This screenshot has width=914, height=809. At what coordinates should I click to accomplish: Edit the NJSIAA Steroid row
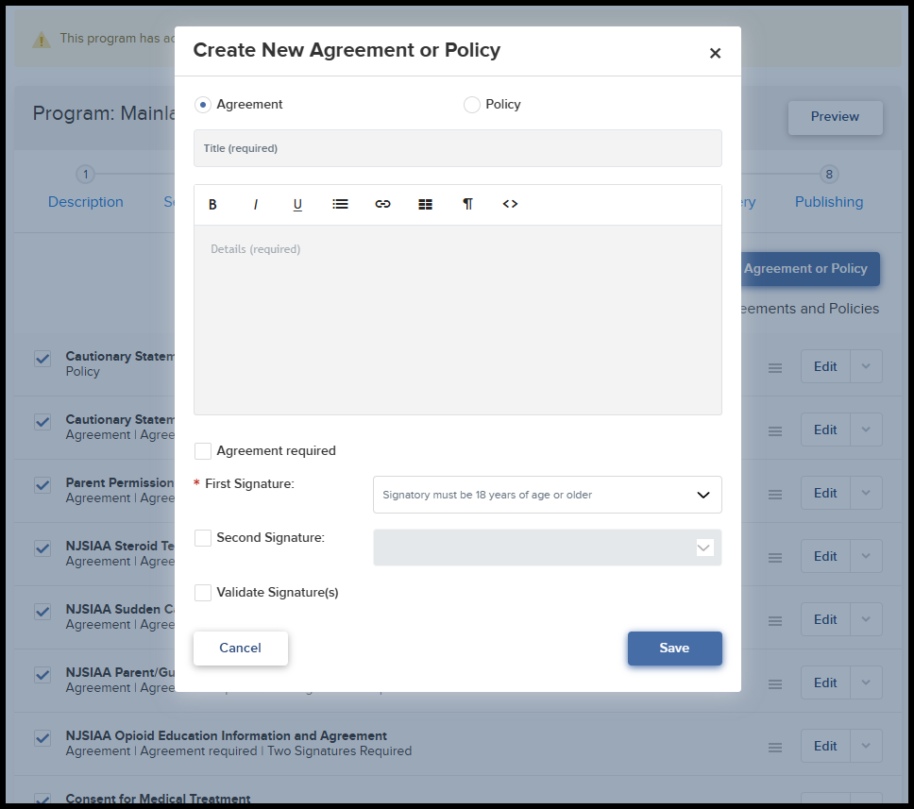pyautogui.click(x=825, y=556)
